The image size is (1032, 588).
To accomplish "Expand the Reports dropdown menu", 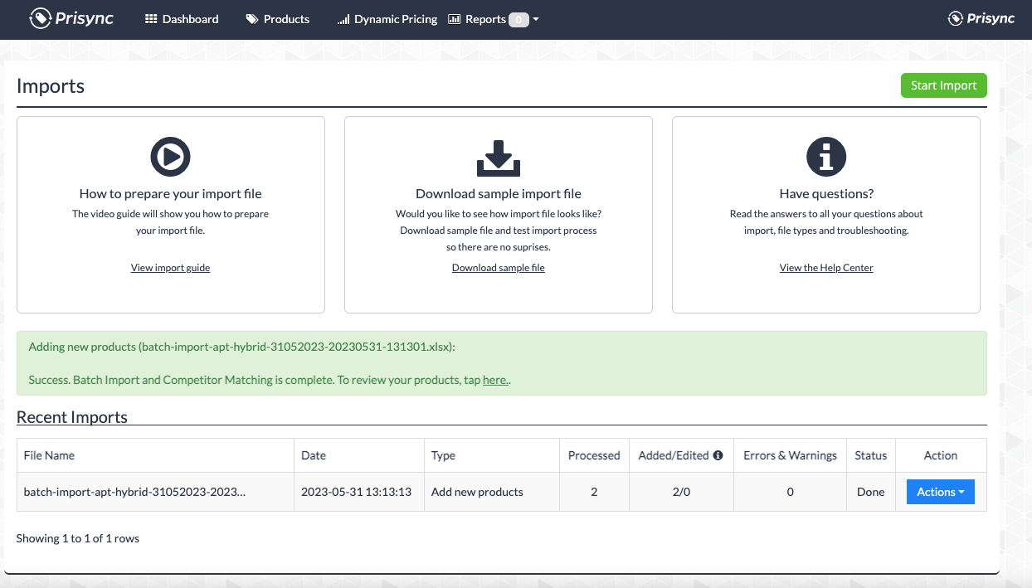I will point(493,19).
